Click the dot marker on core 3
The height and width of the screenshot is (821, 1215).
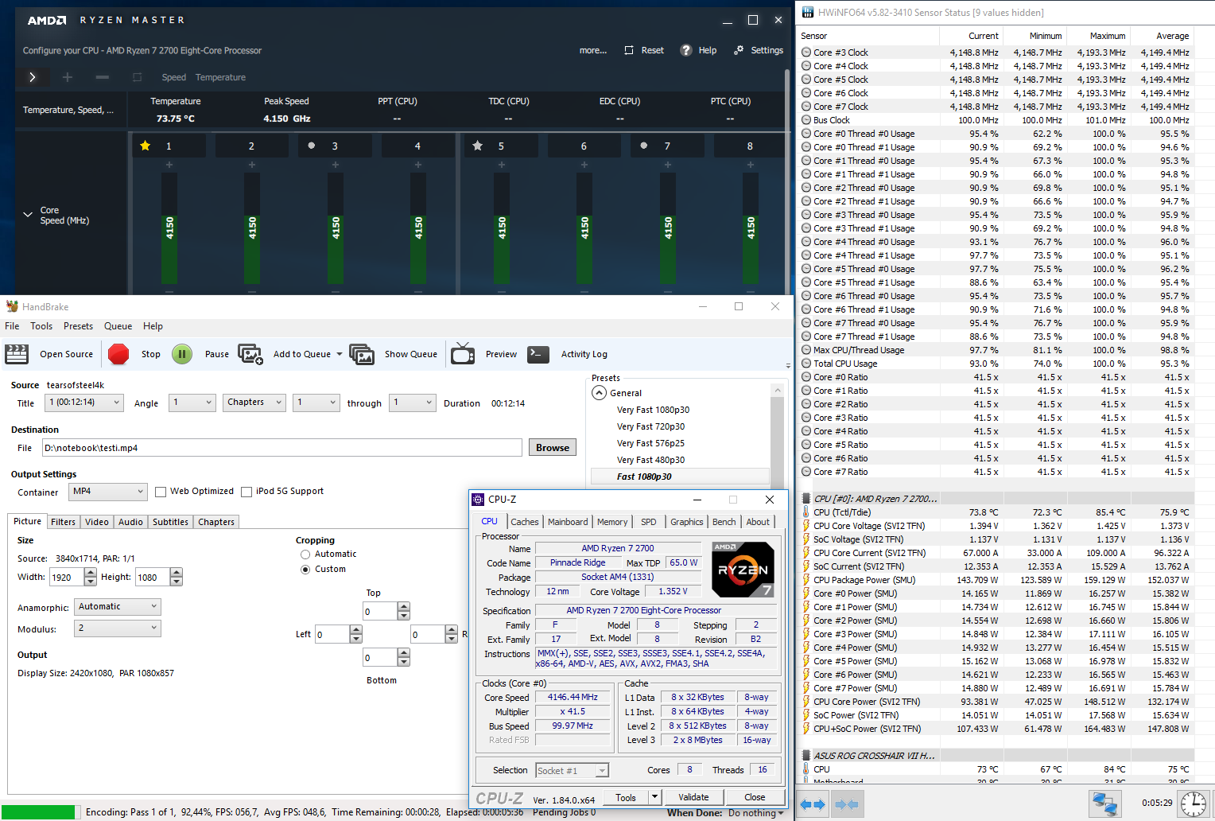pyautogui.click(x=312, y=146)
